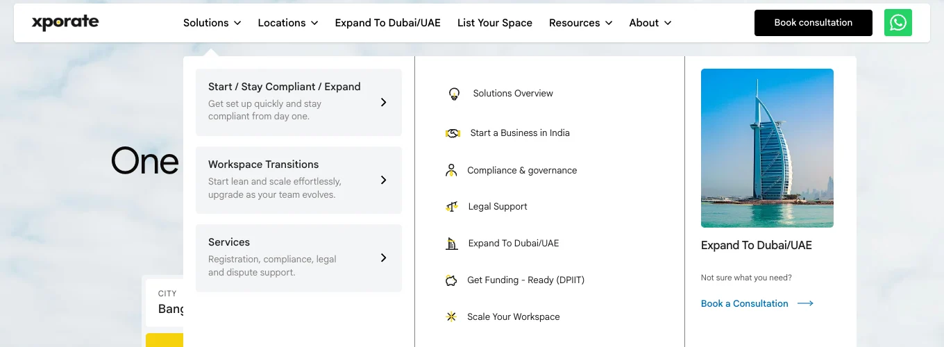Open Compliance & governance link
The height and width of the screenshot is (347, 944).
(x=522, y=170)
